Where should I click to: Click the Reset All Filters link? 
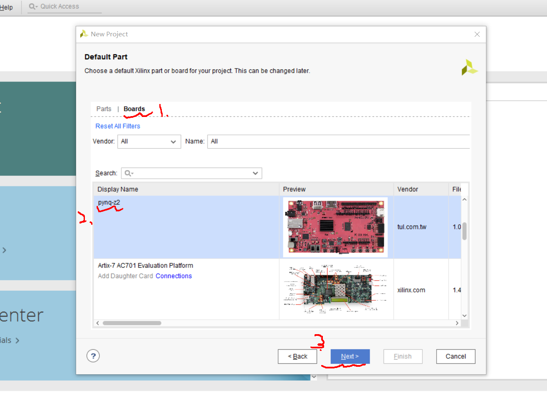118,126
